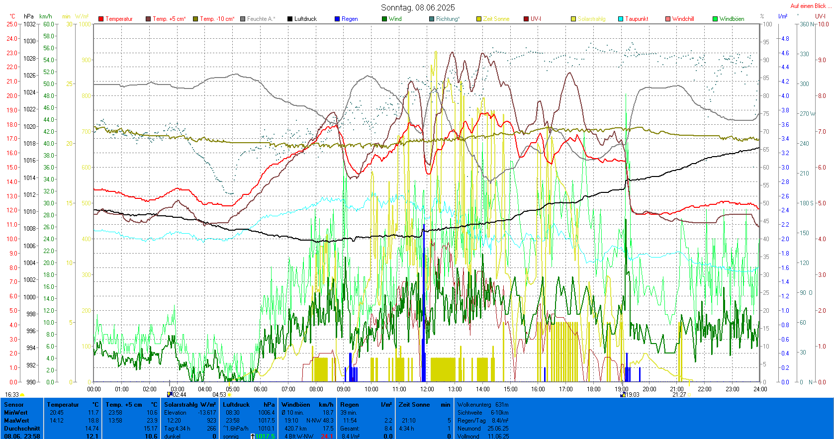Click the green current pressure value 1017.5

click(x=265, y=436)
